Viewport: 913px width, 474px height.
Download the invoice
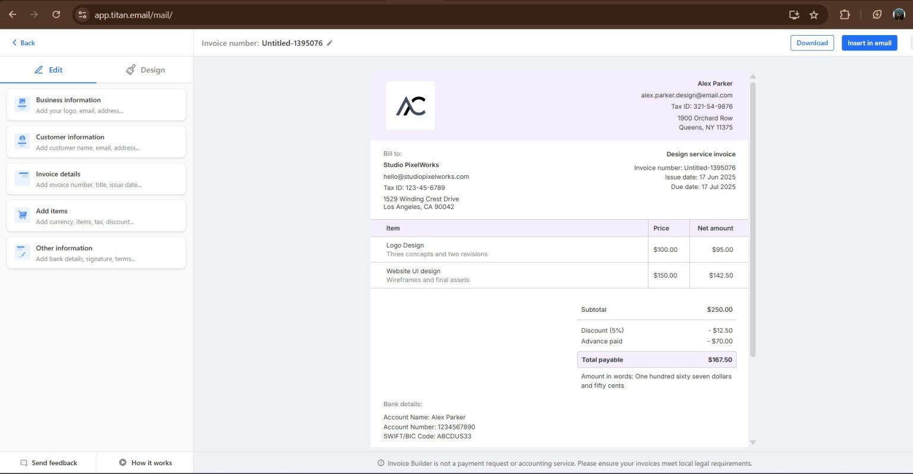click(812, 43)
